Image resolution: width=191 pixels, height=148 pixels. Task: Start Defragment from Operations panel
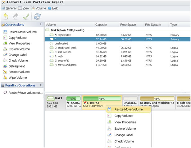[14, 66]
